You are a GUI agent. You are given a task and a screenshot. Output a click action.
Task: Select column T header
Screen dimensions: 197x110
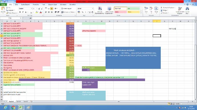157,21
